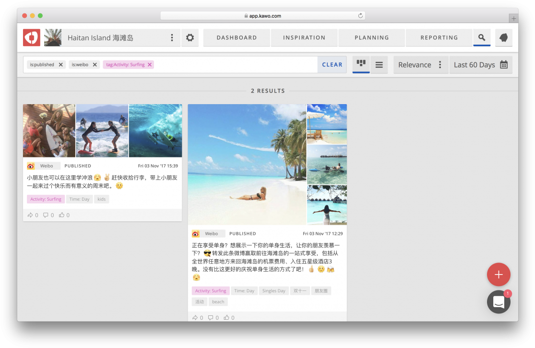Click the share arrow on the surfing post

pyautogui.click(x=30, y=215)
